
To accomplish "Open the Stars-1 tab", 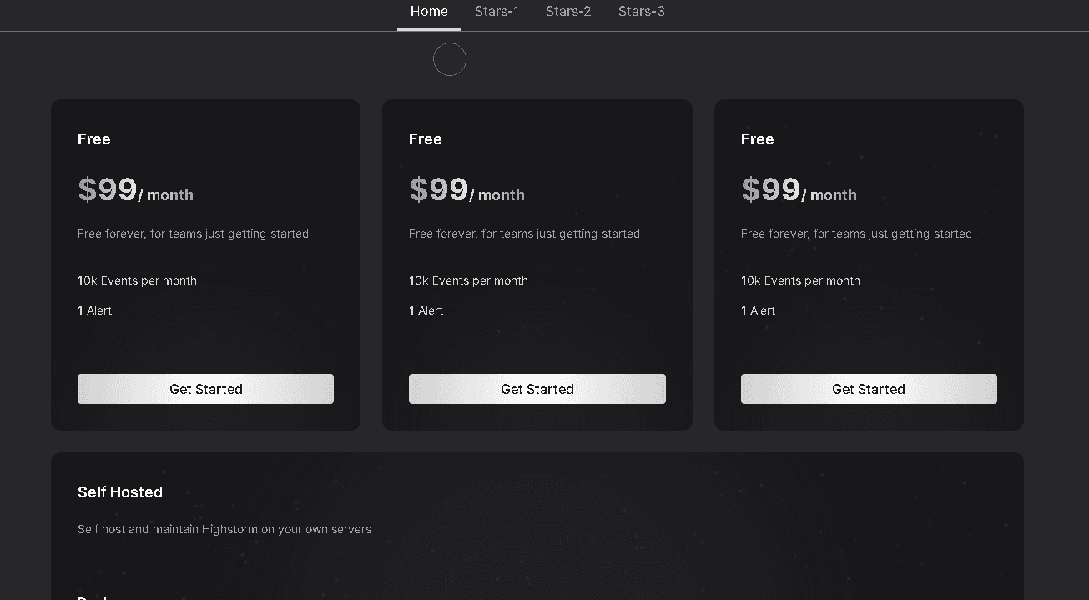I will point(497,12).
